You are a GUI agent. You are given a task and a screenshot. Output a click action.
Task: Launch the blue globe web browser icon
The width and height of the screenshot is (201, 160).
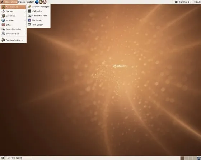click(37, 2)
